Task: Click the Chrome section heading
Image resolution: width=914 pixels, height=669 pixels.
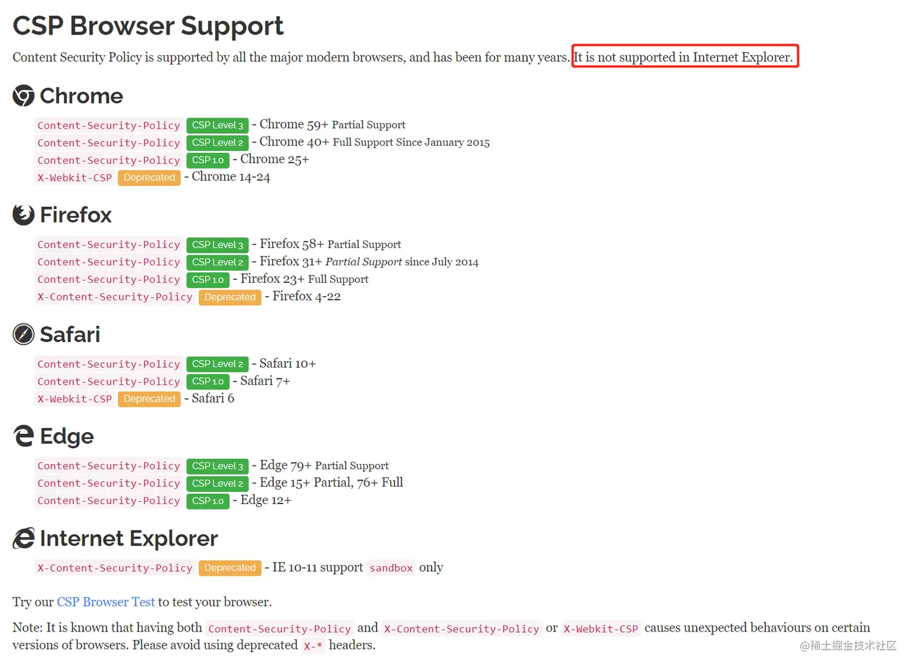Action: (81, 95)
